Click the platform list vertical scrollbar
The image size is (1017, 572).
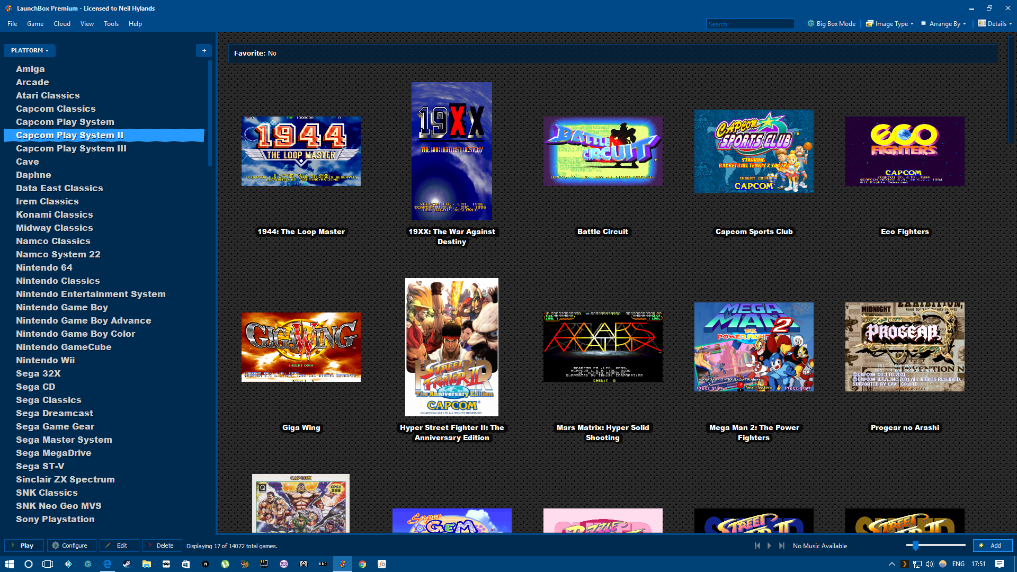[210, 114]
